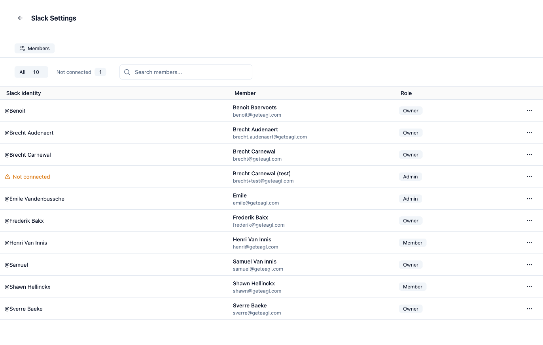
Task: Click the Member badge for Henri Van Innis
Action: pos(412,243)
